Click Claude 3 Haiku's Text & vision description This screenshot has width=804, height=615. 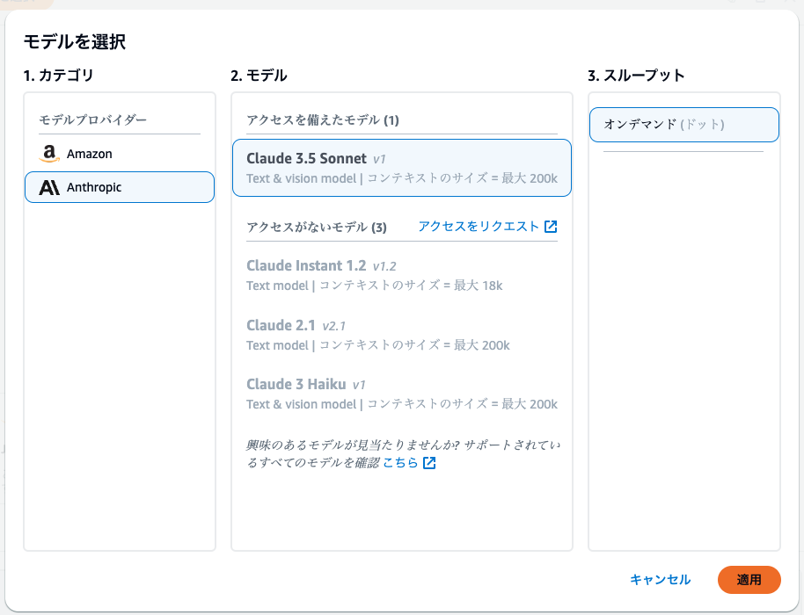(402, 404)
